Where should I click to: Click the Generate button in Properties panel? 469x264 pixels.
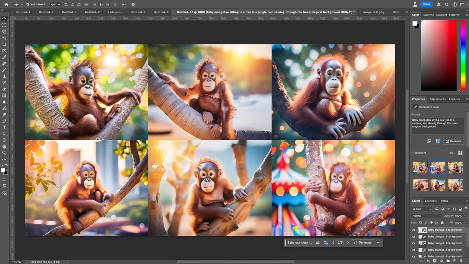(x=454, y=141)
